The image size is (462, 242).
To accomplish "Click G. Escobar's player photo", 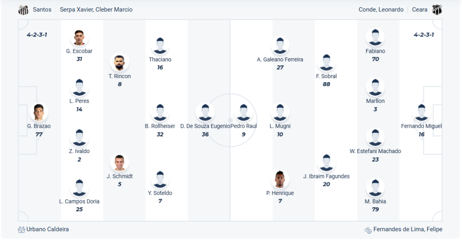I will (79, 37).
